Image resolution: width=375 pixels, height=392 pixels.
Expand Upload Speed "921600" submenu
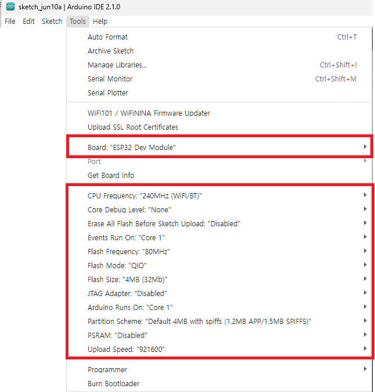pos(219,350)
